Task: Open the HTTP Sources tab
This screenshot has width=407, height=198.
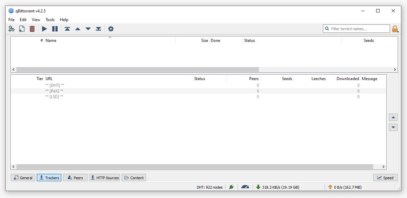Action: coord(105,178)
